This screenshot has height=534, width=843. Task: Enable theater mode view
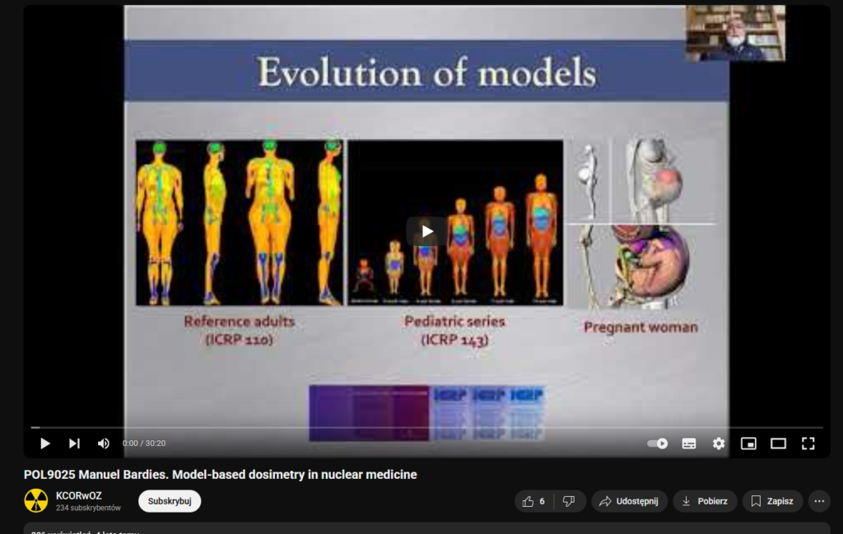coord(778,443)
